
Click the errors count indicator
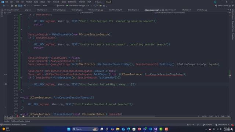pos(18,116)
